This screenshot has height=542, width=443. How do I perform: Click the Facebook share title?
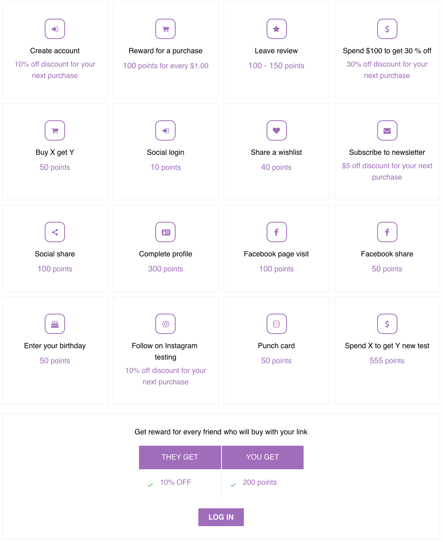pyautogui.click(x=387, y=254)
